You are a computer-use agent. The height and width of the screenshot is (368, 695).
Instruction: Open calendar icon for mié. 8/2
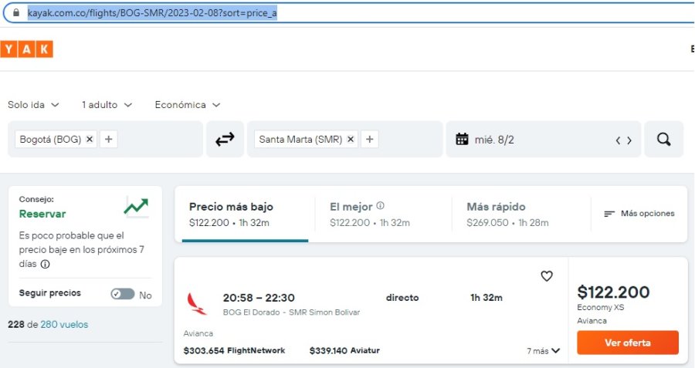click(462, 139)
